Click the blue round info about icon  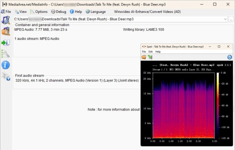(x=6, y=65)
